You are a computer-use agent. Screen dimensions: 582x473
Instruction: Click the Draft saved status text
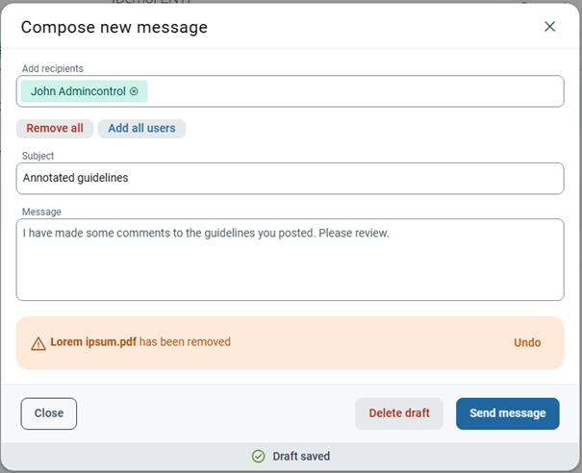point(301,456)
